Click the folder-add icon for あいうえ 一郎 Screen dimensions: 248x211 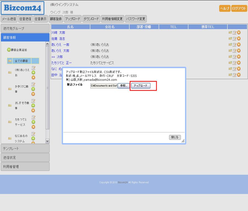pyautogui.click(x=230, y=45)
